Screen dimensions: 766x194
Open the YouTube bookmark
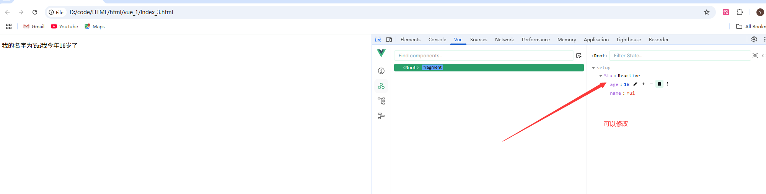pos(64,26)
